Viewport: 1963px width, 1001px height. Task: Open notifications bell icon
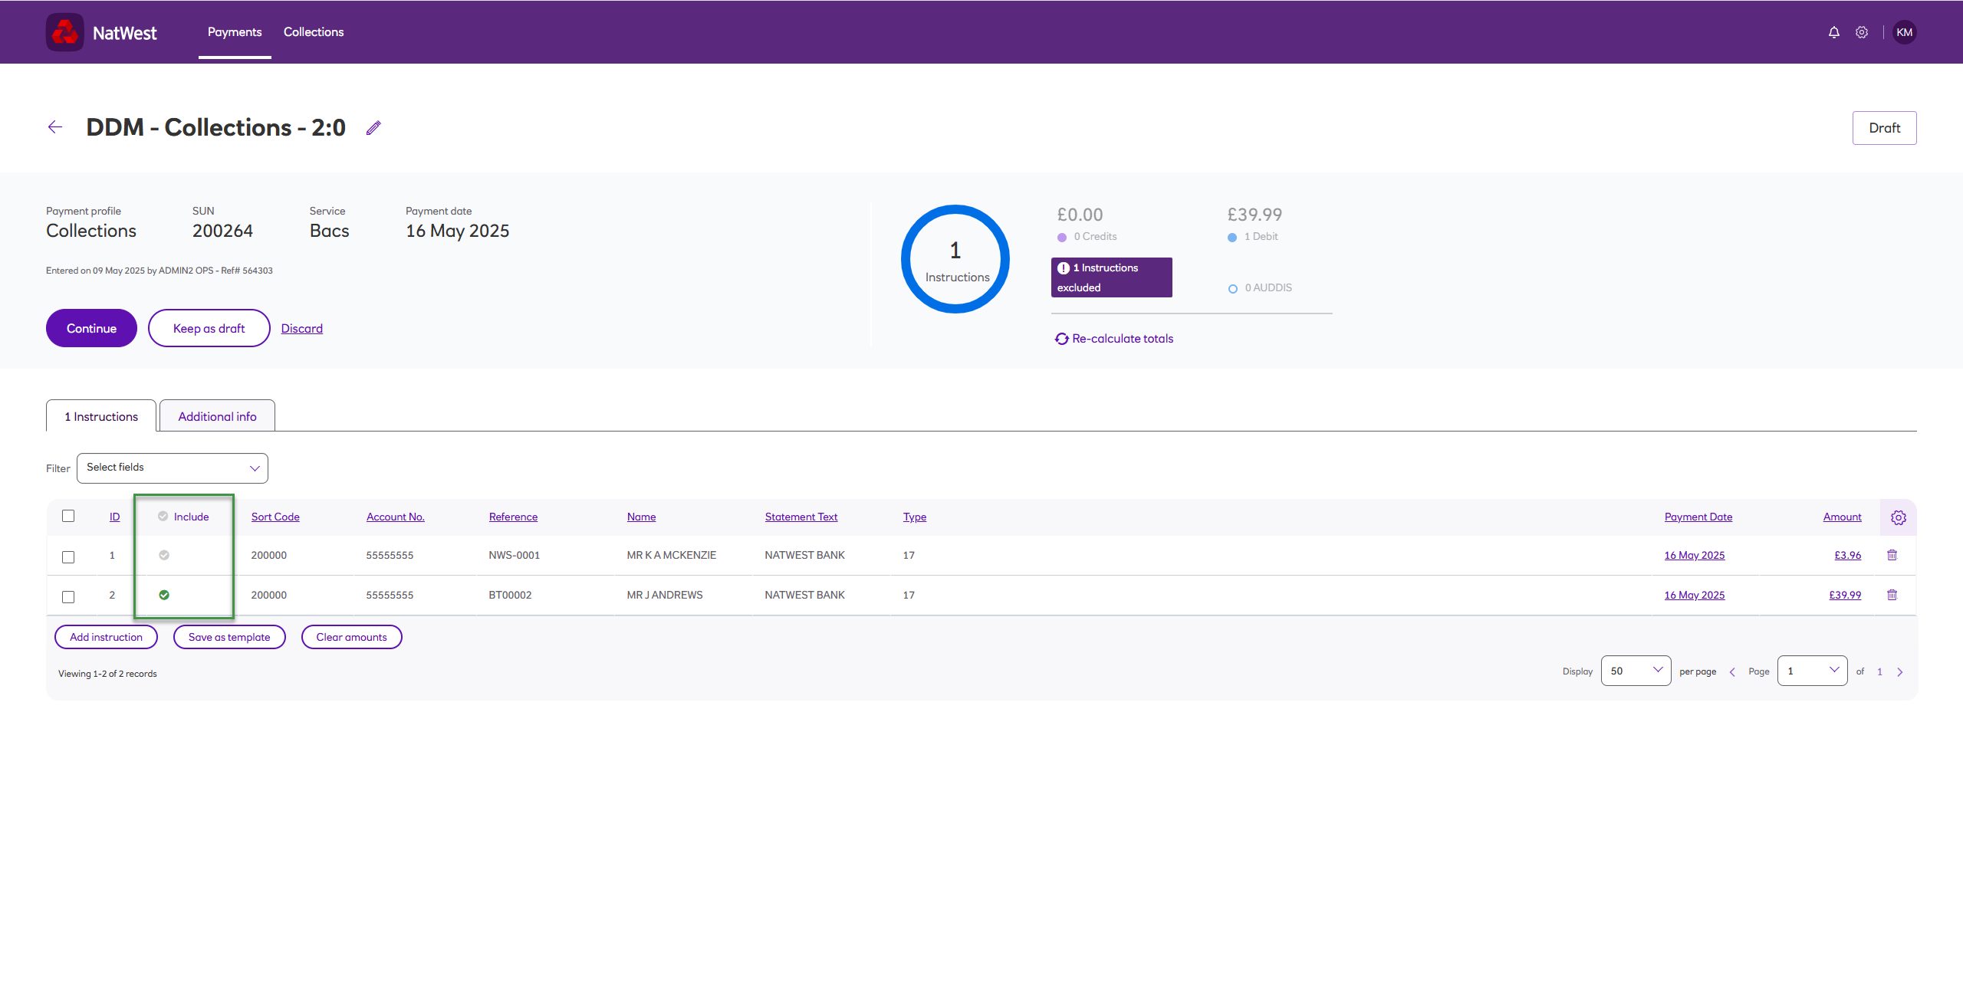tap(1833, 32)
